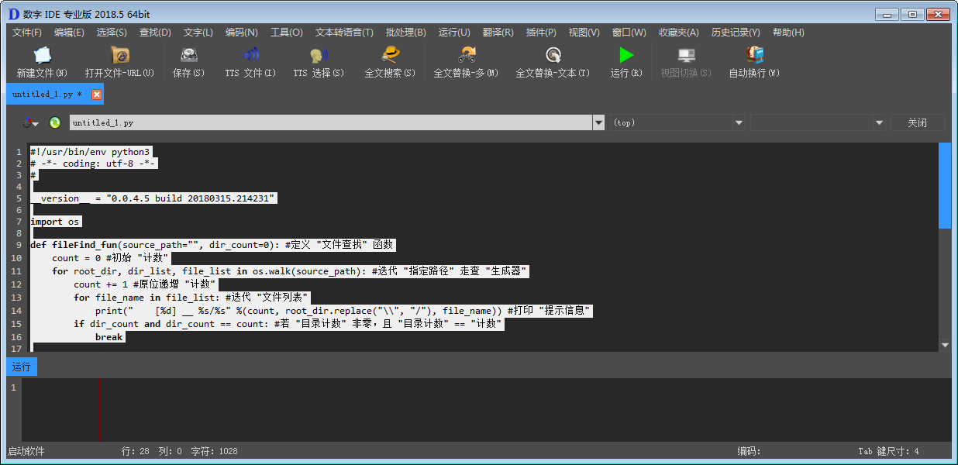Screen dimensions: 958x465
Task: Start TTS 文件 text-to-speech
Action: point(250,62)
